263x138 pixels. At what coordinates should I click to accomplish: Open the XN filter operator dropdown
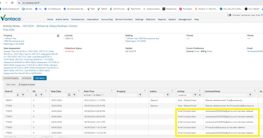click(x=41, y=95)
